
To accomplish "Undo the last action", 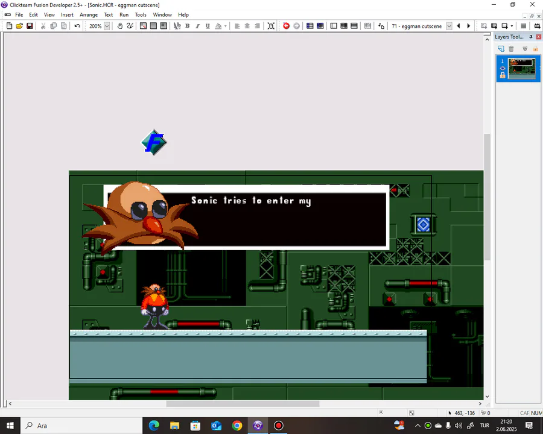I will 77,26.
